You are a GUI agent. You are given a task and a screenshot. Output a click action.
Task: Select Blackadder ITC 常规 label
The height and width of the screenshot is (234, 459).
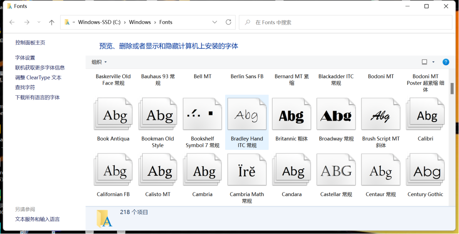(336, 80)
